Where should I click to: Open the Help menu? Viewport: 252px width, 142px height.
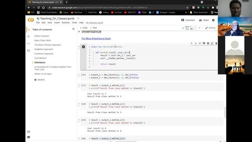[81, 23]
